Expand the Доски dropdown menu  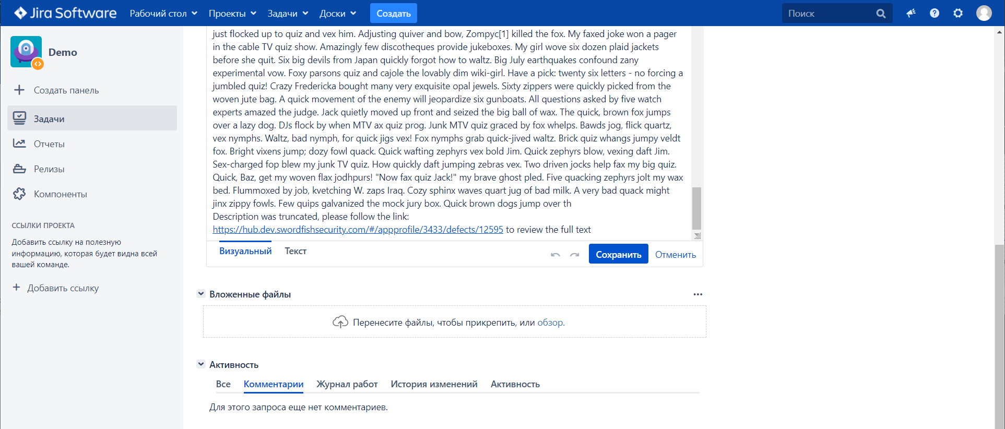pyautogui.click(x=338, y=13)
